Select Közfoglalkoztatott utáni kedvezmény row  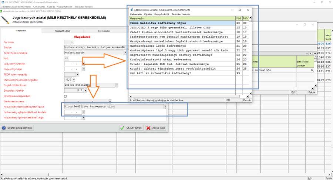181,59
